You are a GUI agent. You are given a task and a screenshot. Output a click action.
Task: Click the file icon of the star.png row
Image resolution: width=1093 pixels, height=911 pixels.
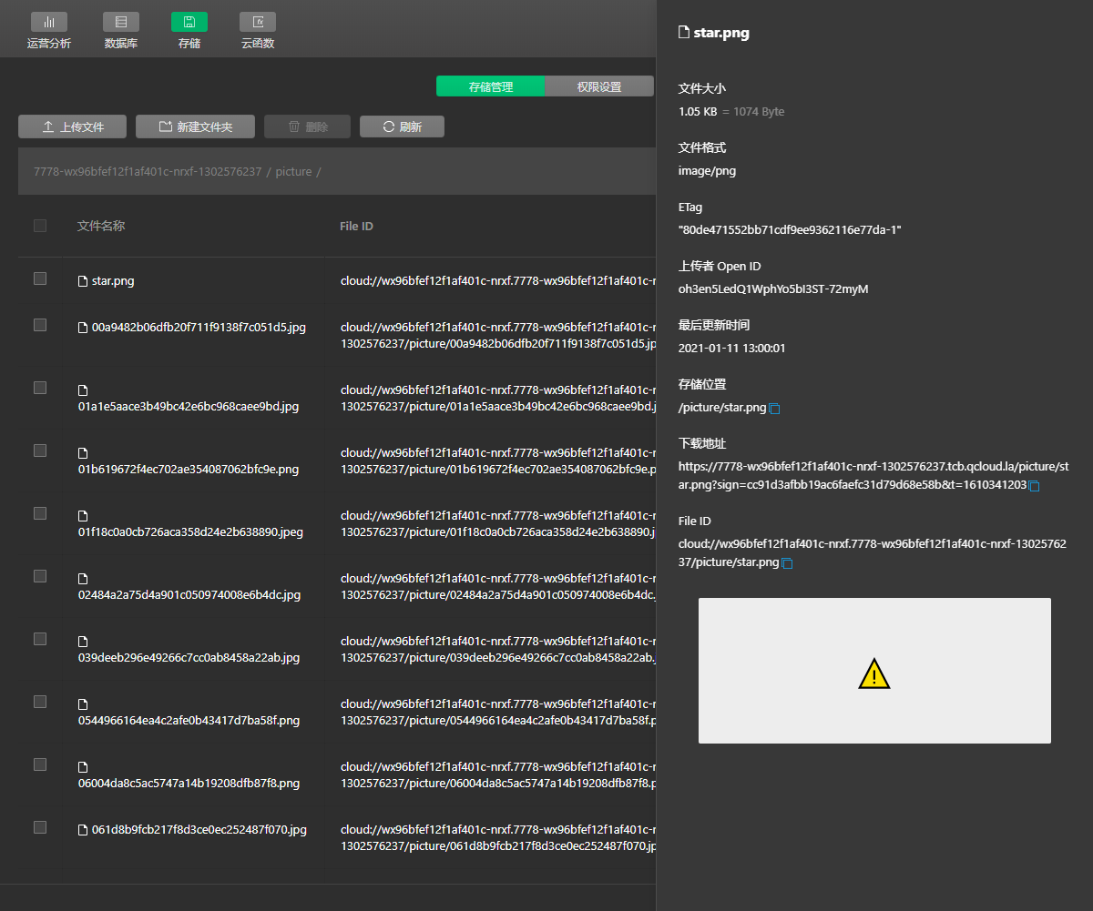click(x=83, y=281)
